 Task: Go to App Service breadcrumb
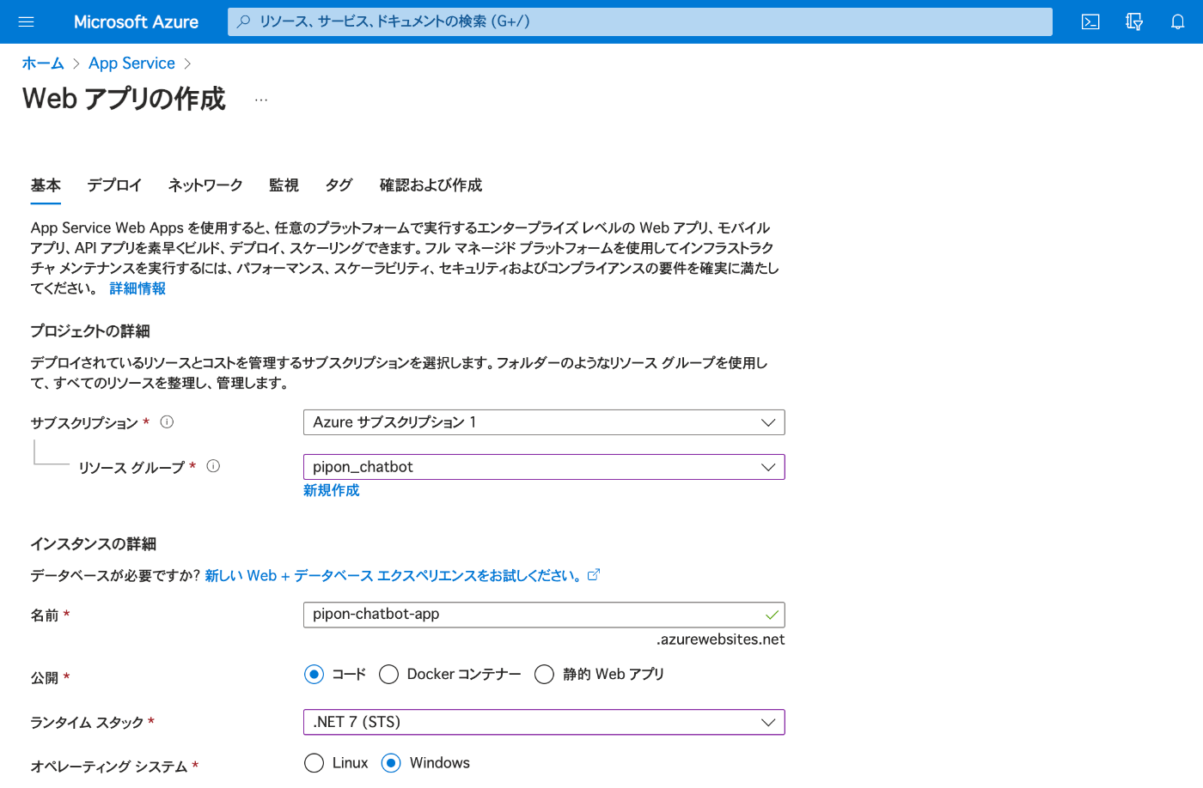coord(131,64)
